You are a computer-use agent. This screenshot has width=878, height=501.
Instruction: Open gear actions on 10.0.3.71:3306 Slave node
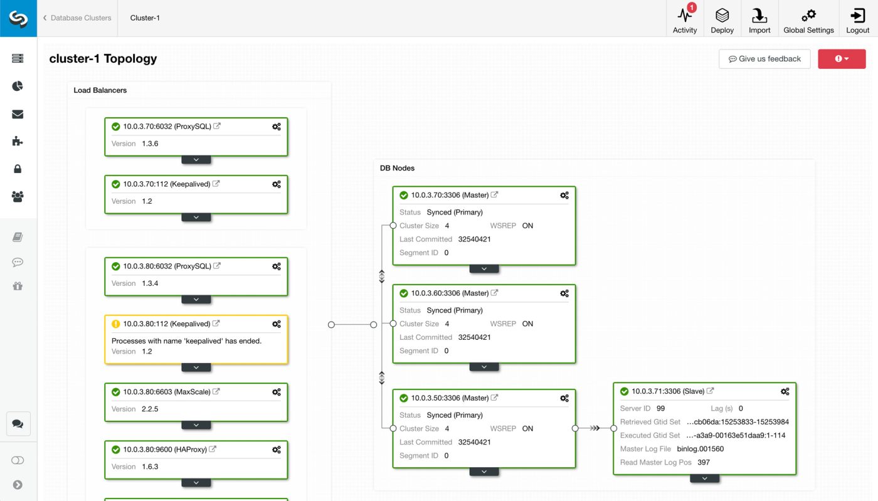[x=785, y=391]
